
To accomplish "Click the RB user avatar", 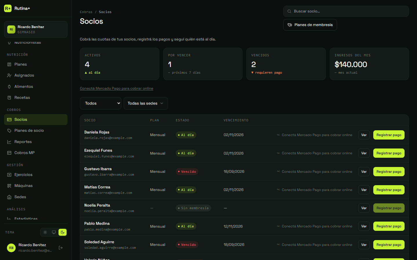I will pyautogui.click(x=11, y=248).
